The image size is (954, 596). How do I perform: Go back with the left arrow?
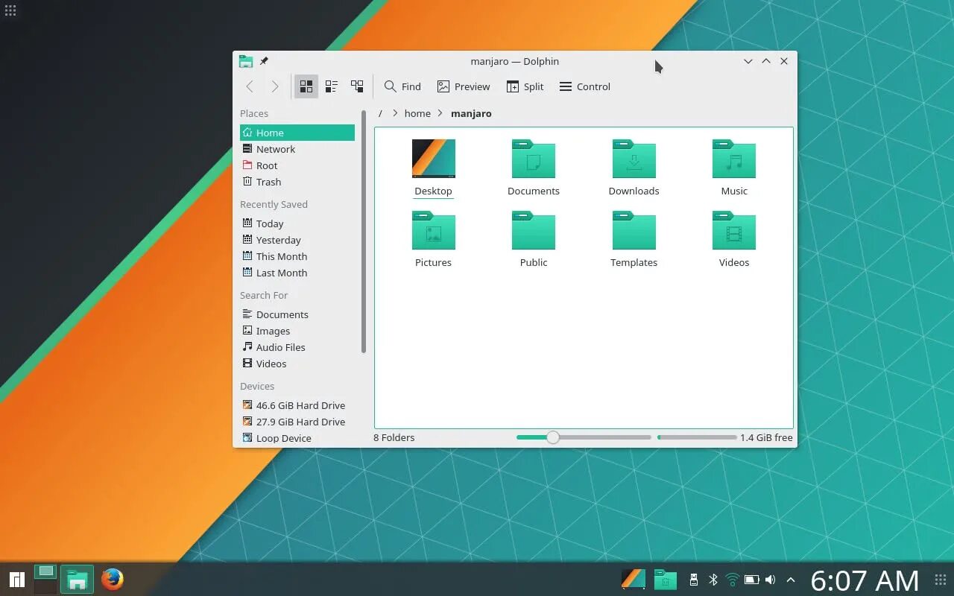click(x=250, y=86)
